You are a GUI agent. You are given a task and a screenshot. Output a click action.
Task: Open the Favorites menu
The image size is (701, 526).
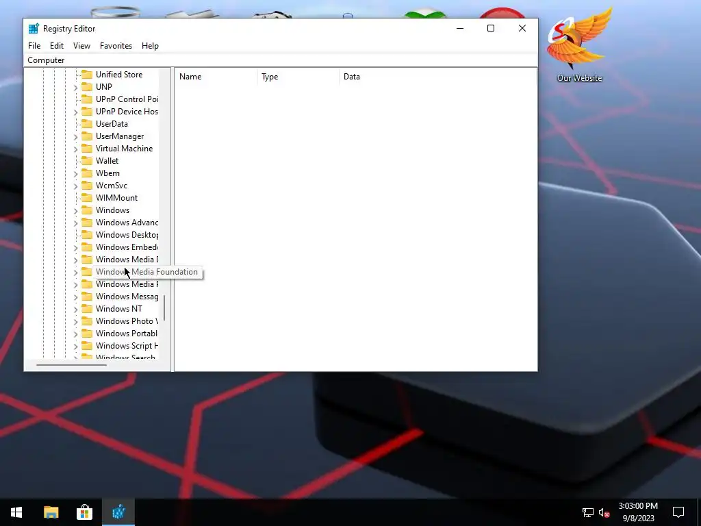(116, 46)
